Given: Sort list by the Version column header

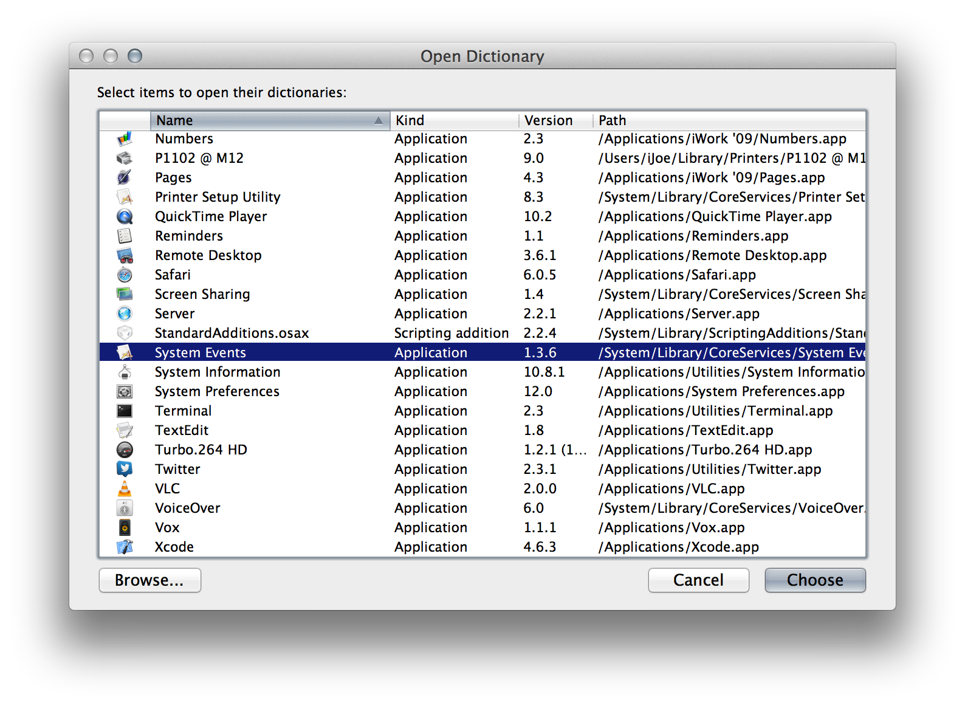Looking at the screenshot, I should (555, 120).
